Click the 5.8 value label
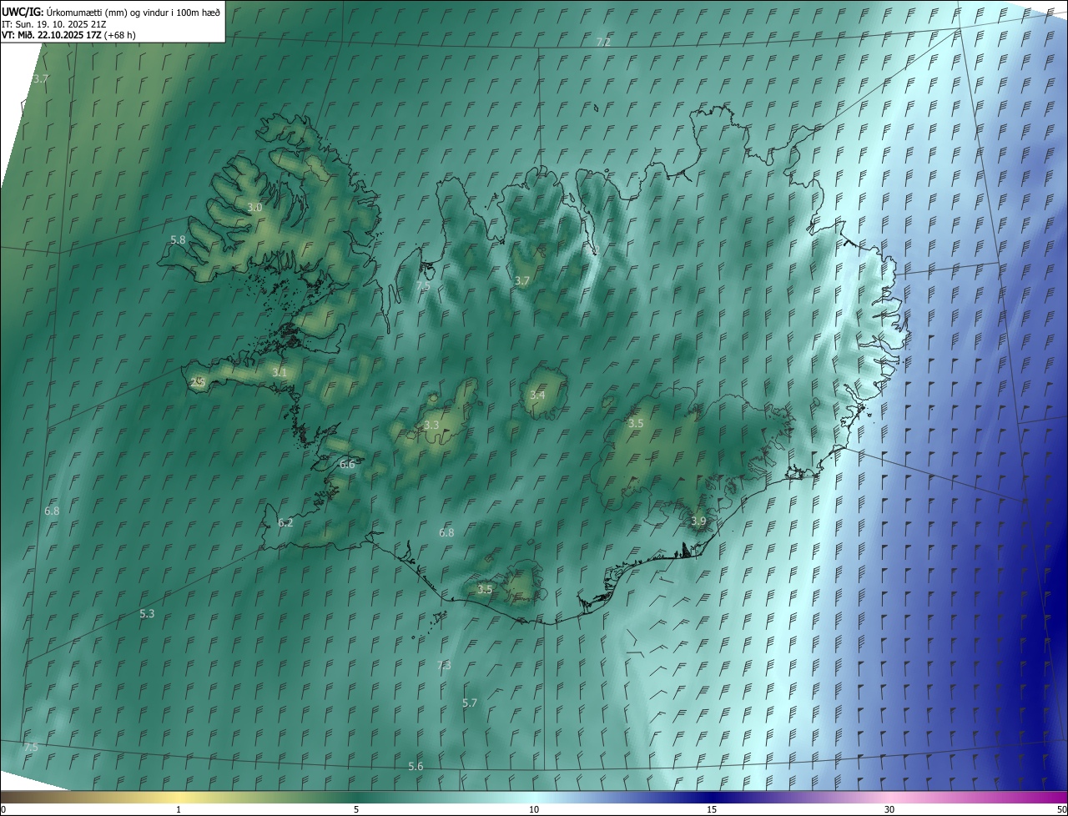The height and width of the screenshot is (816, 1068). (178, 239)
